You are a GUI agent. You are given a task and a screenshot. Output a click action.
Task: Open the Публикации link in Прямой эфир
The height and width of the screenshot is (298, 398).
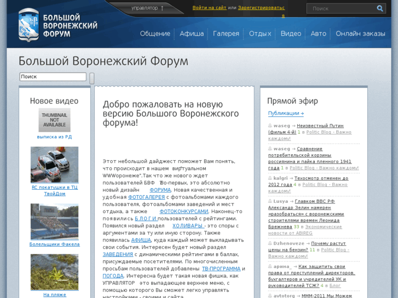tap(286, 113)
